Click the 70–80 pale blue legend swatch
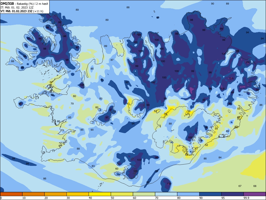This screenshot has height=200, width=266. 166,194
